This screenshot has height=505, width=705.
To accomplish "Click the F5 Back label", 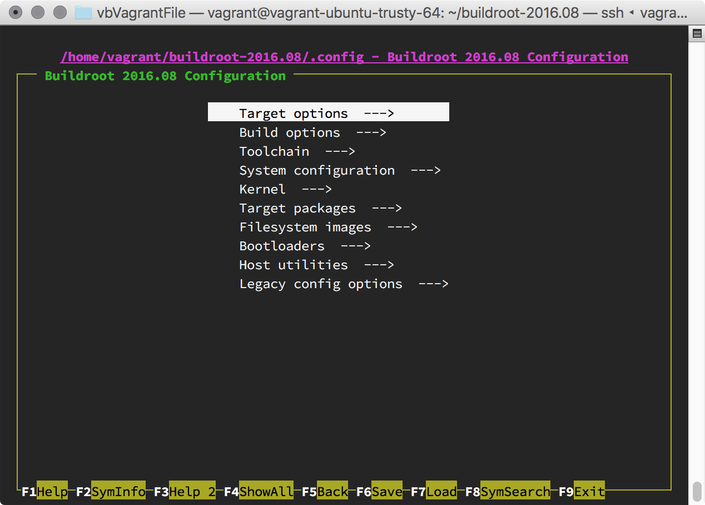I will click(x=325, y=491).
